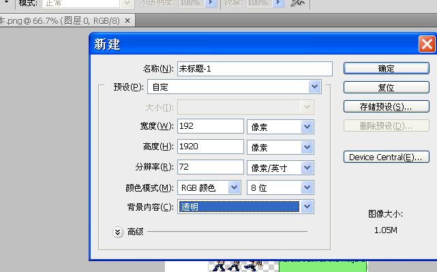Open the 不透明度 opacity slider arrow
437x272 pixels.
(x=211, y=3)
